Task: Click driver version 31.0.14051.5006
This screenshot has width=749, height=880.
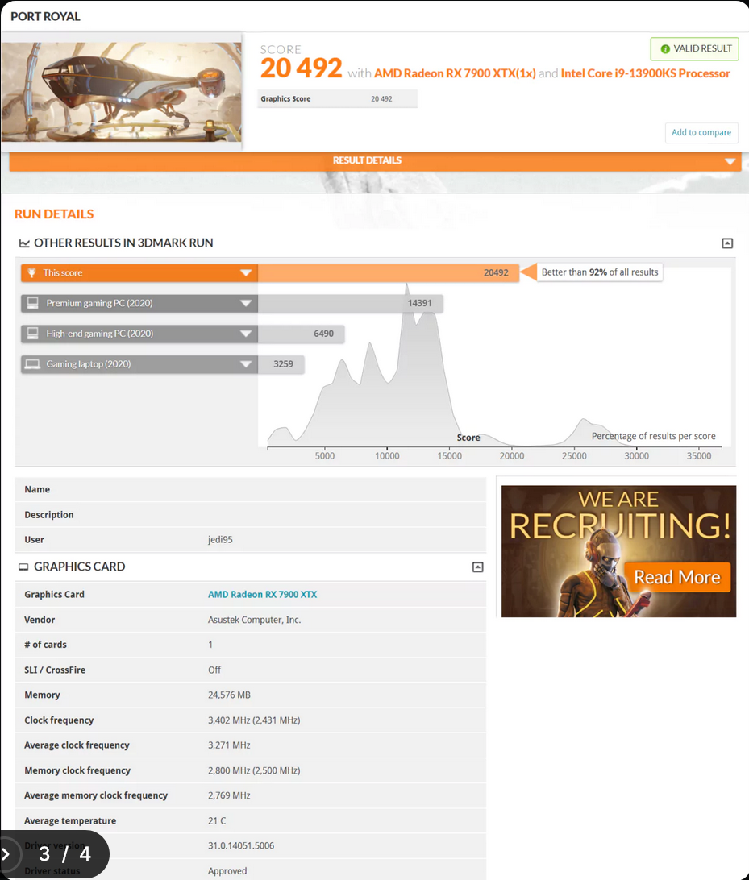Action: tap(241, 846)
